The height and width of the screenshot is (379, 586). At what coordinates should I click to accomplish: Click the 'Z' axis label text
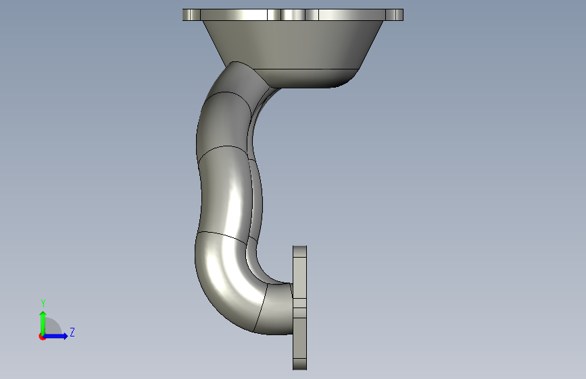72,332
